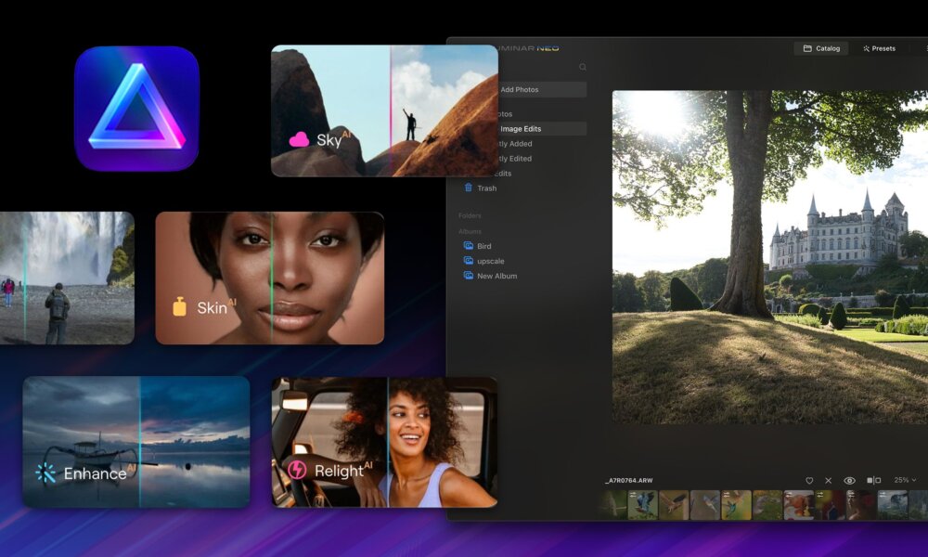
Task: Open the Recently Edited list
Action: (x=514, y=159)
